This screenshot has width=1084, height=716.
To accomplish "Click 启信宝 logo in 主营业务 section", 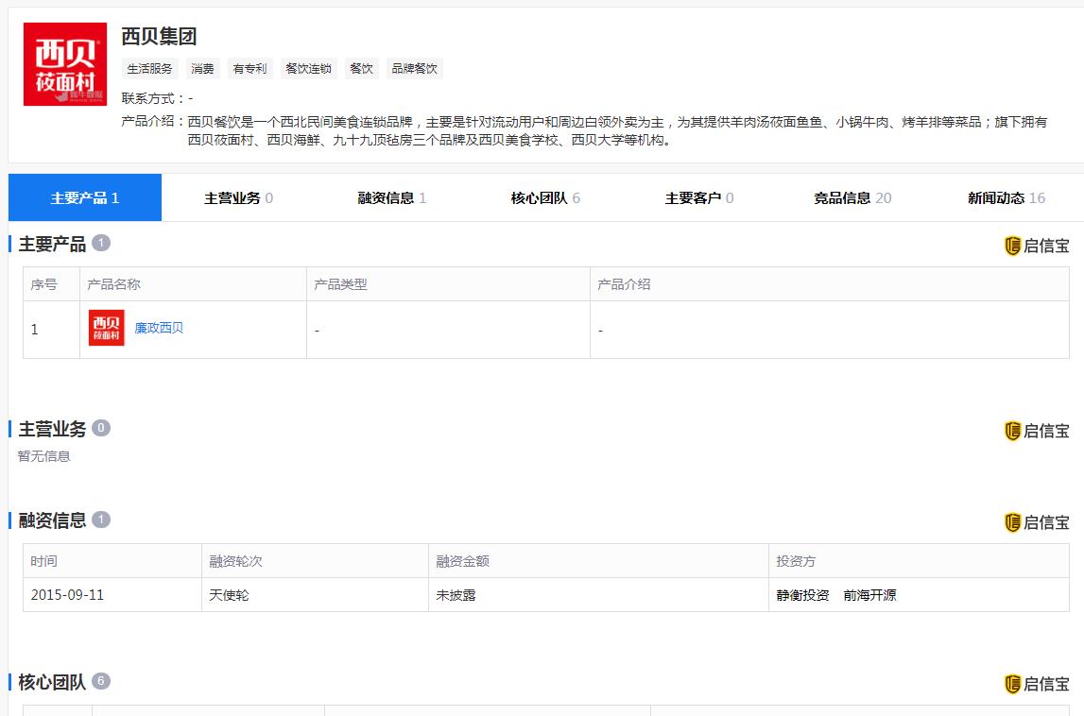I will pos(1037,431).
